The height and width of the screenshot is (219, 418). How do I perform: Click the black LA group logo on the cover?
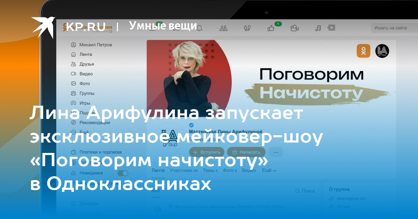click(x=382, y=51)
